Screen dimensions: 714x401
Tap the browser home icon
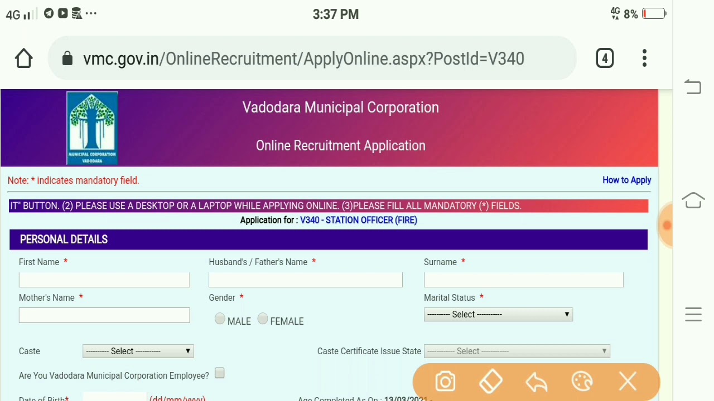[x=24, y=58]
